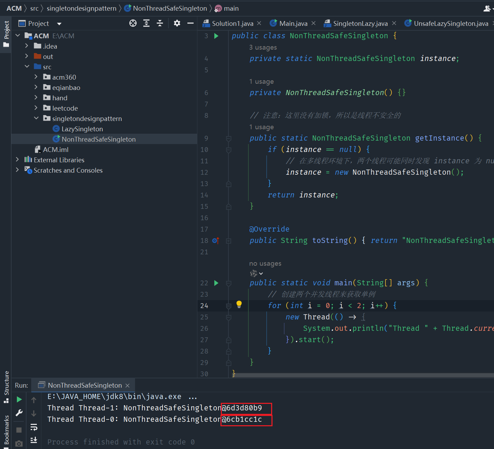Click the thread dump camera icon
Image resolution: width=494 pixels, height=449 pixels.
(x=19, y=444)
